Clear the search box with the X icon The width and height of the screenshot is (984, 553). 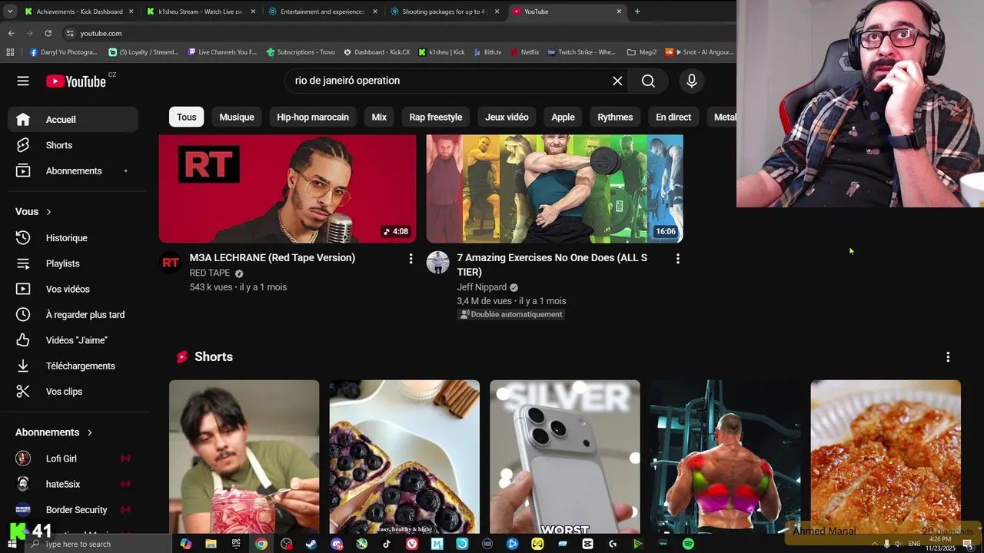click(x=617, y=81)
